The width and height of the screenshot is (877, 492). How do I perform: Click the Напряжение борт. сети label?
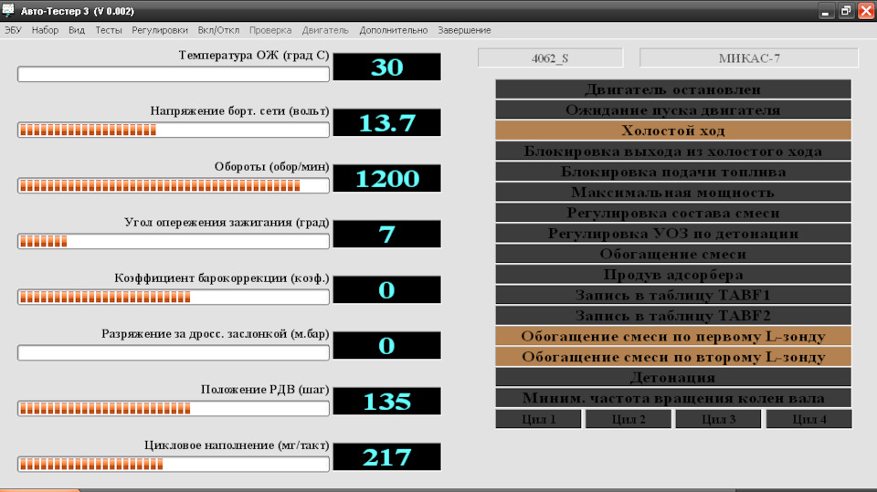pyautogui.click(x=240, y=111)
